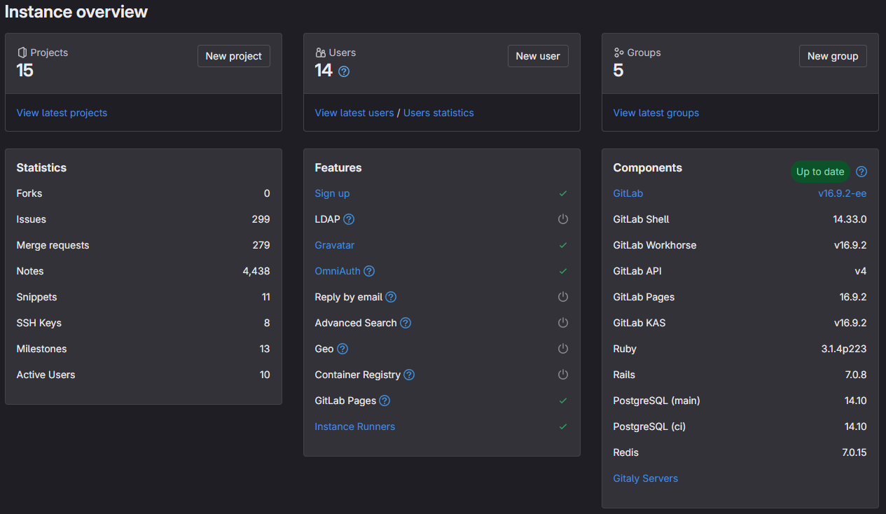Click the Up to date status badge
This screenshot has height=514, width=886.
(x=820, y=172)
